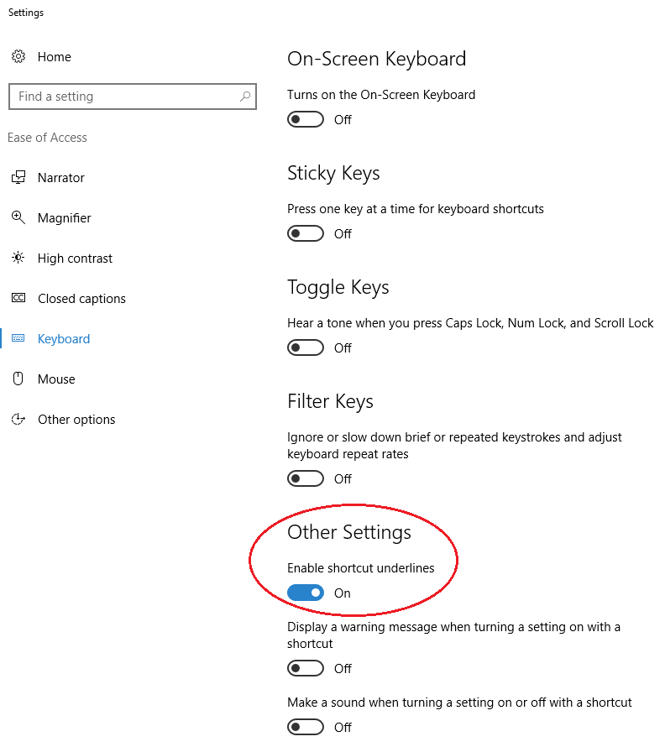
Task: Click the Magnifier icon in sidebar
Action: tap(18, 218)
